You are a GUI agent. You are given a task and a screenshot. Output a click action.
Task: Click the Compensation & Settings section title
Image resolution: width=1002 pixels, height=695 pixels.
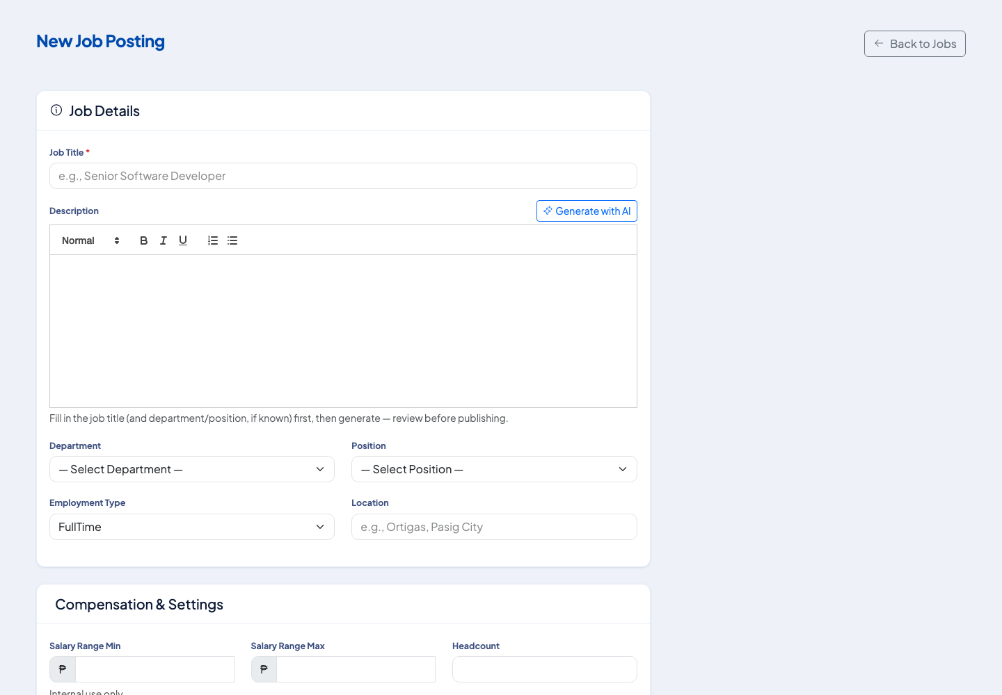tap(139, 605)
